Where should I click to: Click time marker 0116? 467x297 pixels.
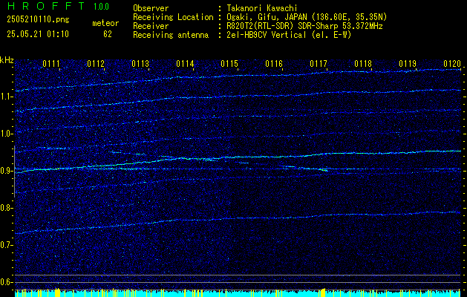click(x=274, y=64)
